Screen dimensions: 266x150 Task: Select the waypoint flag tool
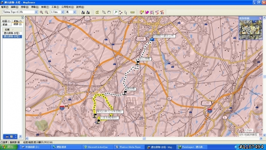click(116, 12)
